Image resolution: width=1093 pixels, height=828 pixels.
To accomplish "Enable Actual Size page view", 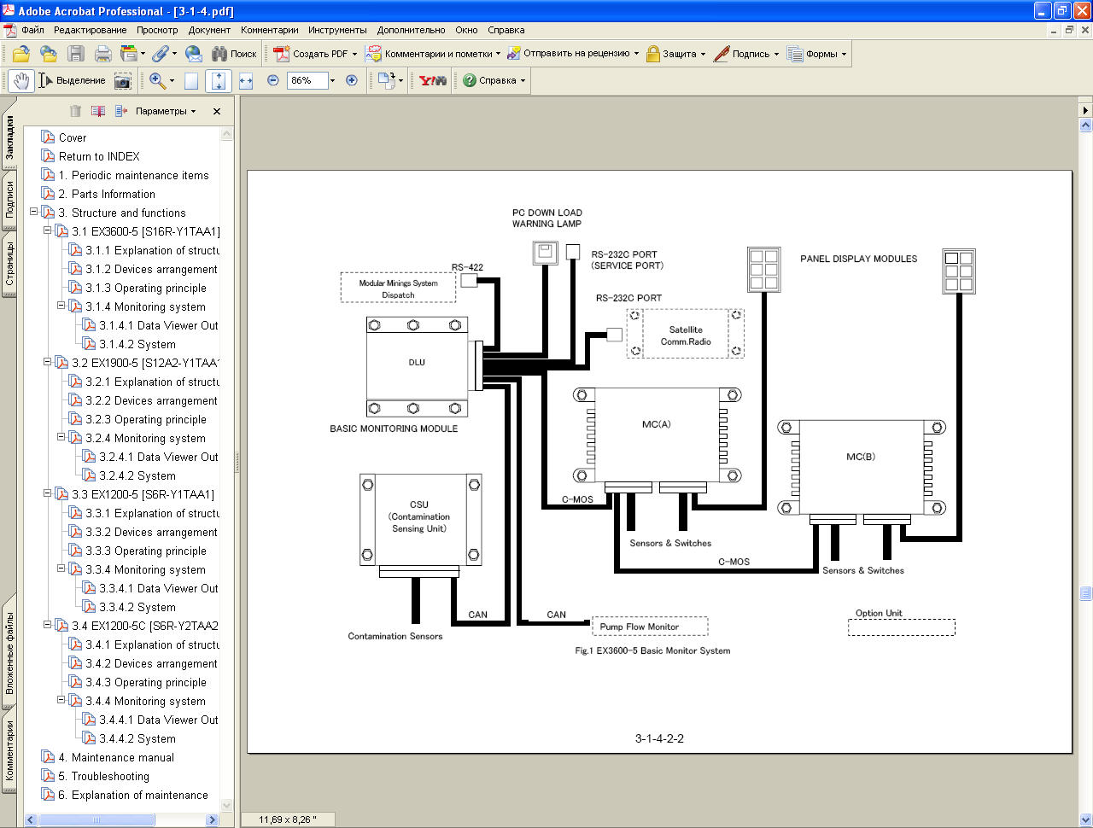I will tap(191, 80).
